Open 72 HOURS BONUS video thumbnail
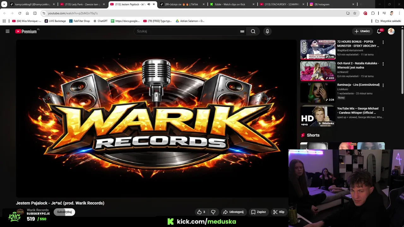 pyautogui.click(x=318, y=49)
